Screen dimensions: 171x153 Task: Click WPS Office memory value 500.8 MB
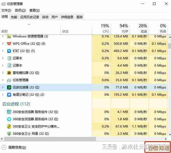pyautogui.click(x=121, y=44)
